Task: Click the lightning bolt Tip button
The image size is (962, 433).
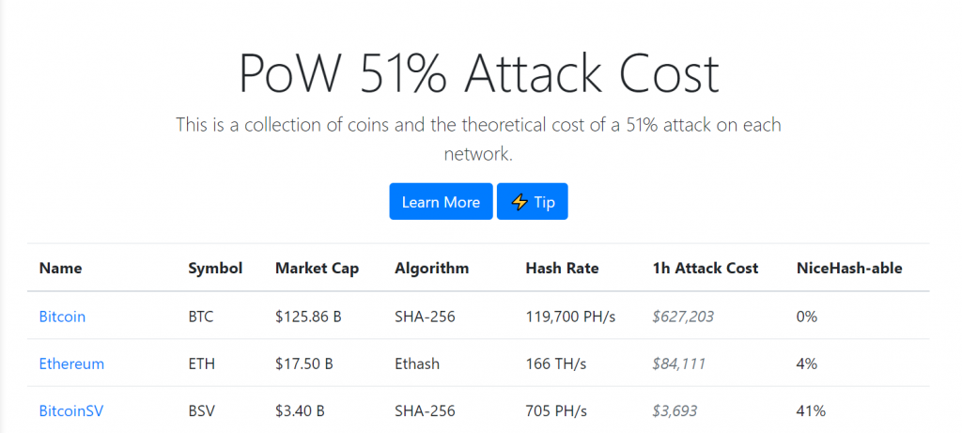Action: pos(532,202)
